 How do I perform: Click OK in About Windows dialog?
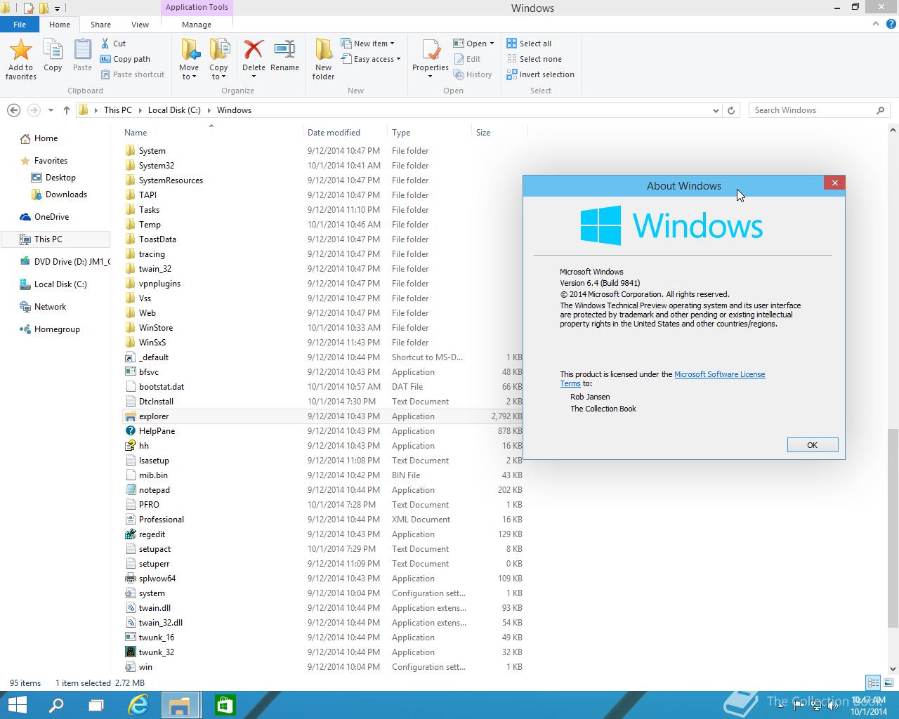[x=813, y=445]
